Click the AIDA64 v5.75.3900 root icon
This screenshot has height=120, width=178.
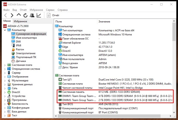[5, 26]
